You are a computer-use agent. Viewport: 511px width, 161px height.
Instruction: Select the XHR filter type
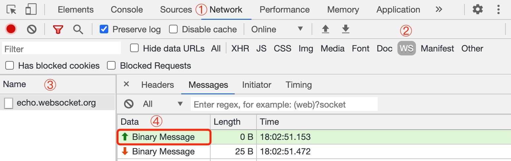[240, 48]
